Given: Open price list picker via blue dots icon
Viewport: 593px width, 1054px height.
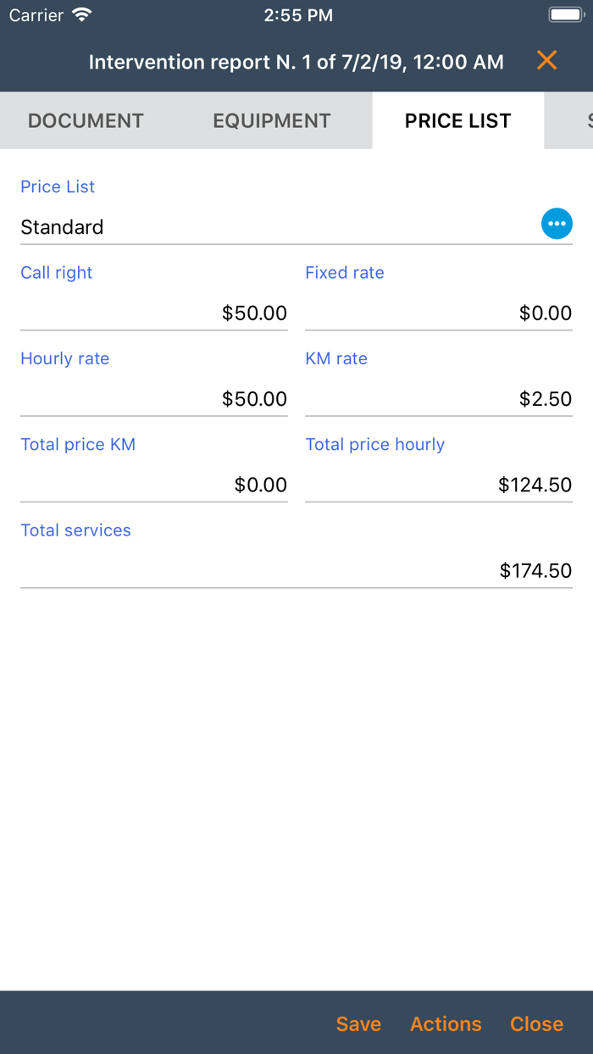Looking at the screenshot, I should (557, 224).
